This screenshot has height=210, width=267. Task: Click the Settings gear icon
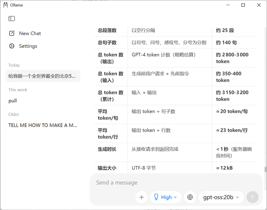(12, 46)
